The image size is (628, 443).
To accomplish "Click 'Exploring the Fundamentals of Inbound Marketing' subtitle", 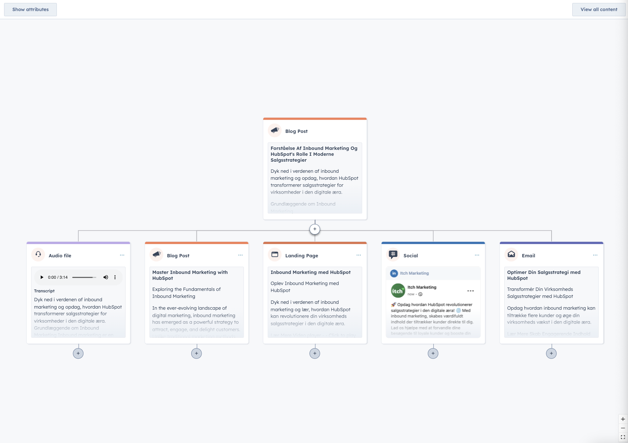I will tap(186, 293).
